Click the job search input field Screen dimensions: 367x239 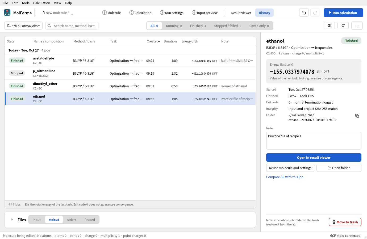[x=72, y=26]
